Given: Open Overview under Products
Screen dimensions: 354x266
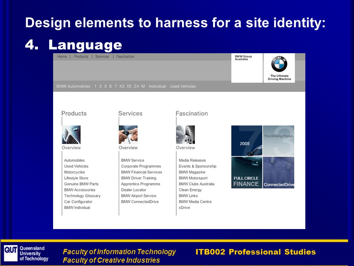Looking at the screenshot, I should 71,148.
